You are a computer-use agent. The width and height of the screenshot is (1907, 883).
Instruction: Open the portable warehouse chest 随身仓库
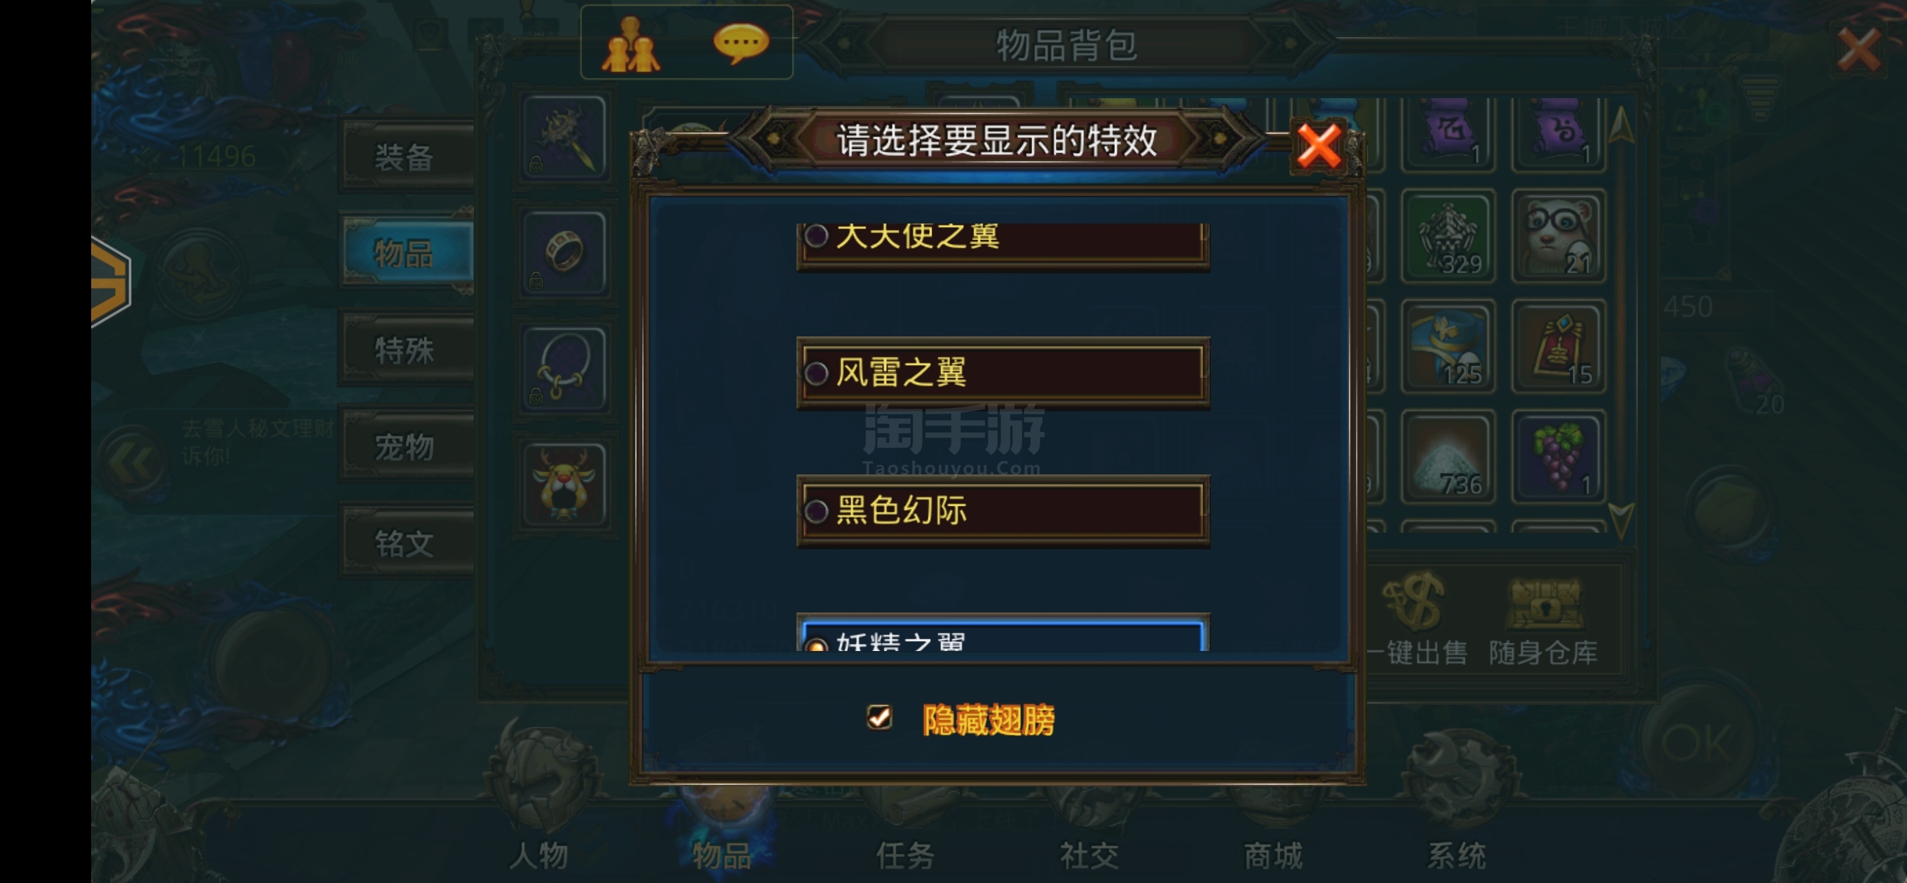pyautogui.click(x=1544, y=622)
